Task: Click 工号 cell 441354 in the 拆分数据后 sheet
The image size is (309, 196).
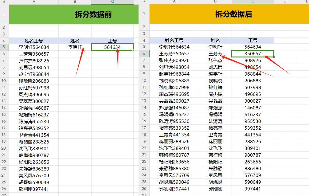Action: coord(253,135)
